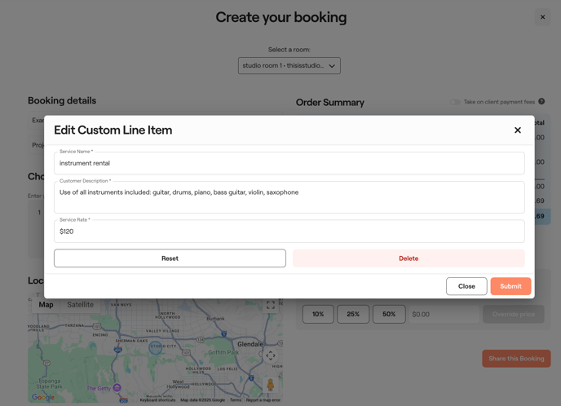Screen dimensions: 561x406
Task: Click the Google logo on the map
Action: [43, 397]
